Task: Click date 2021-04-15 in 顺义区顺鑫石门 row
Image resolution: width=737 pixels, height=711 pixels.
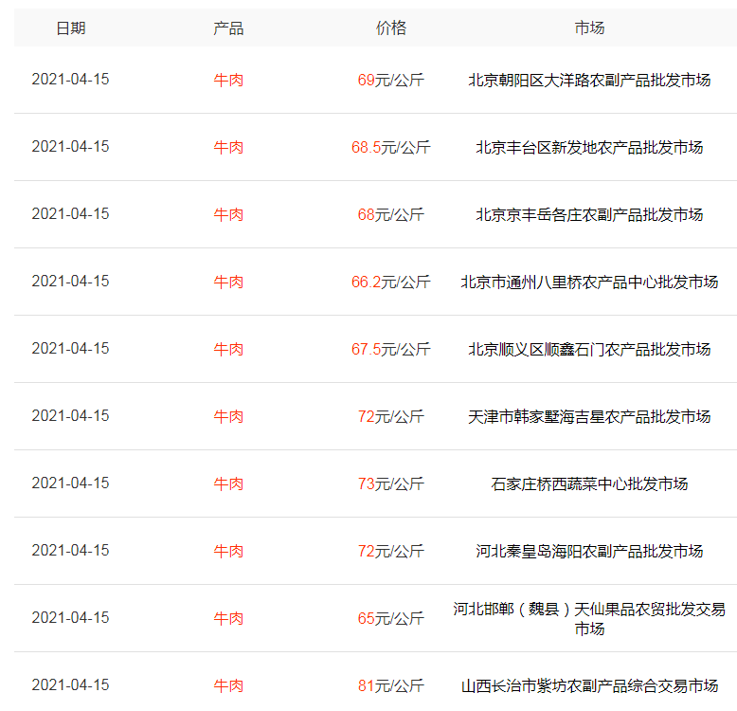Action: click(70, 348)
